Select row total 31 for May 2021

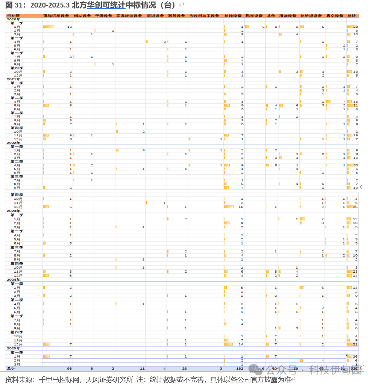coord(356,105)
